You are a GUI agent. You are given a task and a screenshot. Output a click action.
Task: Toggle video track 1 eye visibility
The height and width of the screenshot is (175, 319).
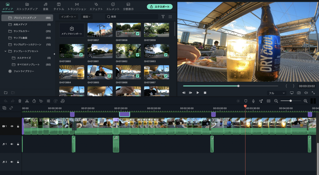click(x=12, y=126)
